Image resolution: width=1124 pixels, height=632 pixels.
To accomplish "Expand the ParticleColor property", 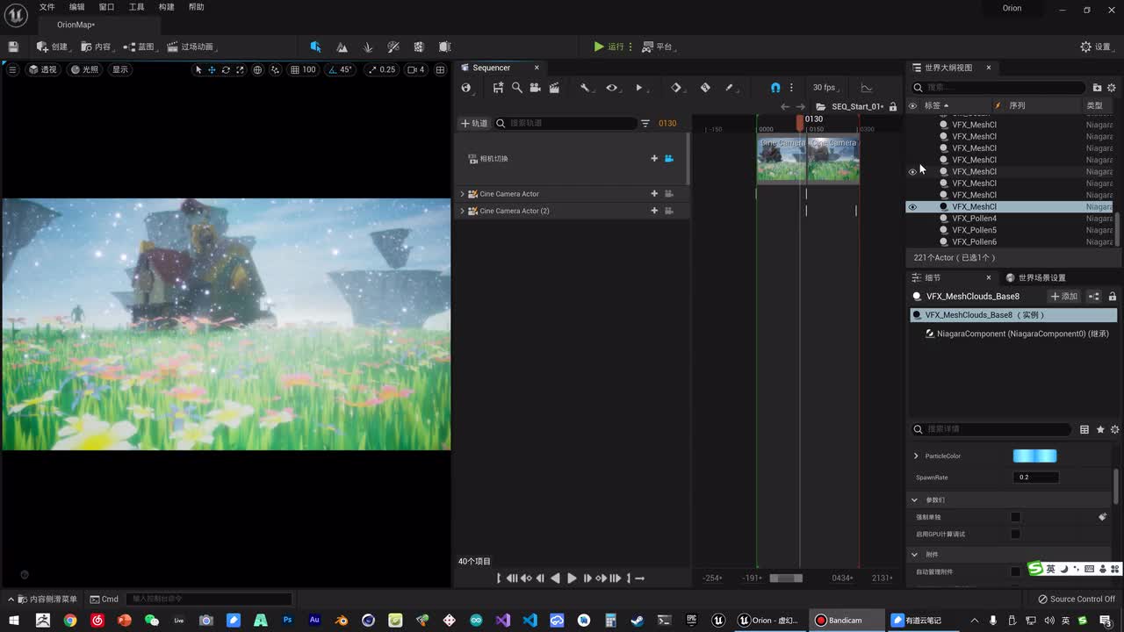I will click(916, 456).
